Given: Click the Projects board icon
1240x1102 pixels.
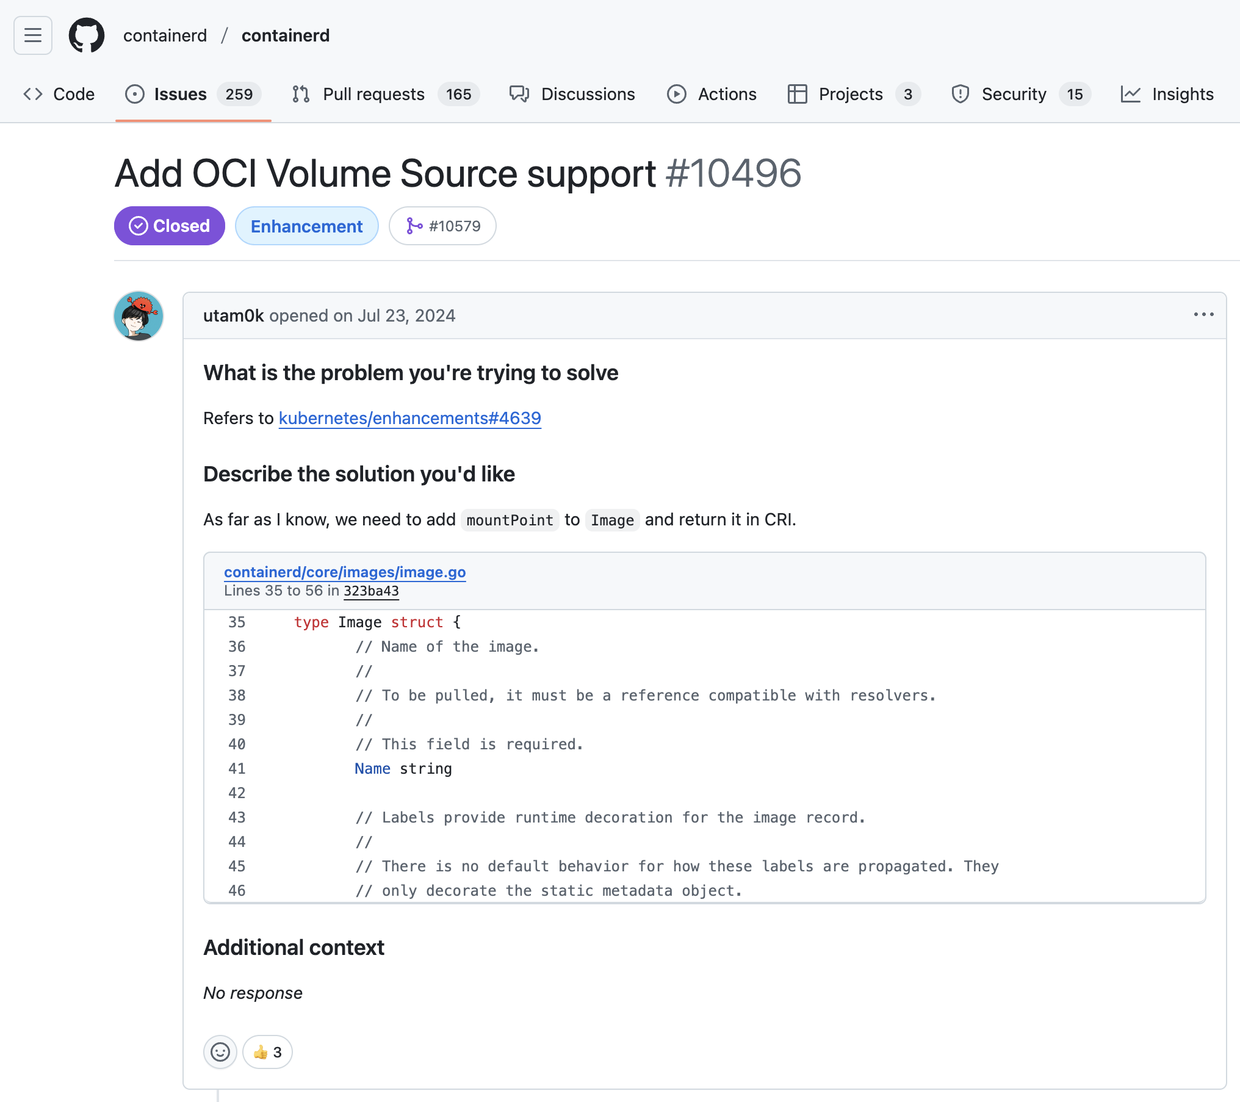Looking at the screenshot, I should pyautogui.click(x=797, y=94).
